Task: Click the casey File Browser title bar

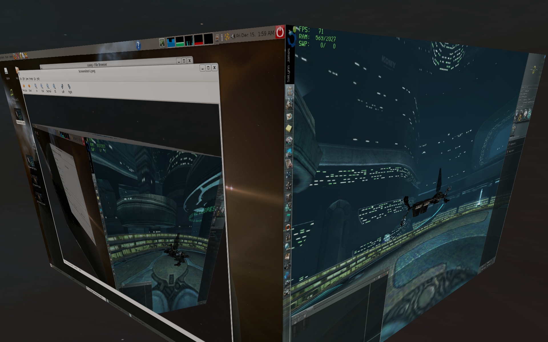Action: click(x=97, y=65)
